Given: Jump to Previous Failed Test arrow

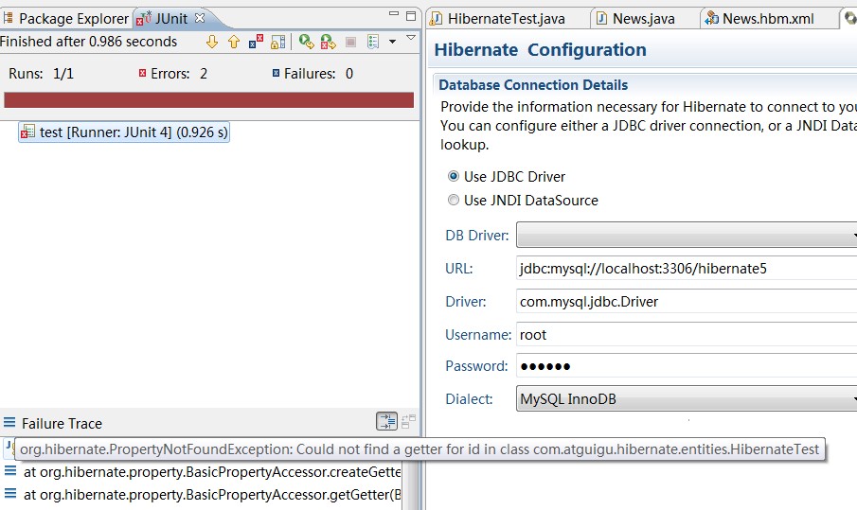Looking at the screenshot, I should 234,42.
